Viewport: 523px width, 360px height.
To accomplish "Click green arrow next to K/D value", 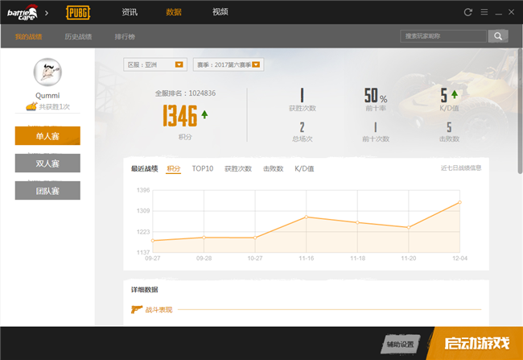I will [455, 94].
